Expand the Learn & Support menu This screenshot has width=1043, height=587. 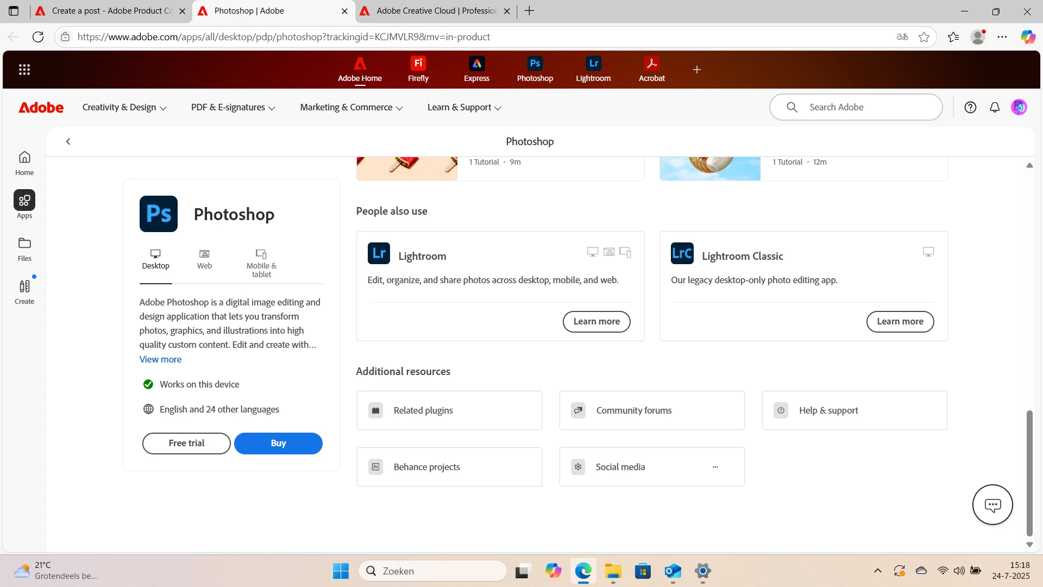pyautogui.click(x=464, y=108)
